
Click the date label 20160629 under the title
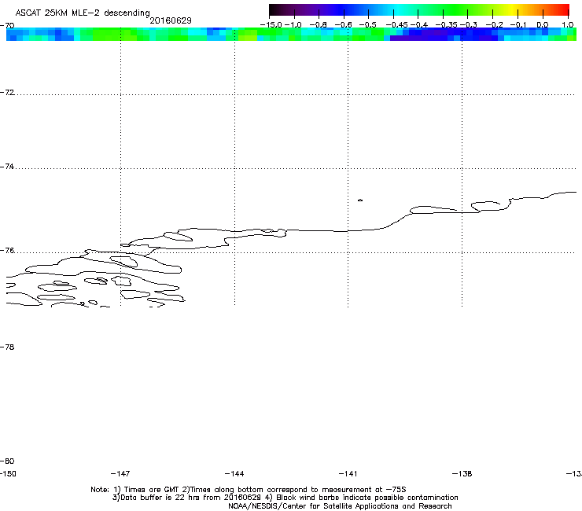171,20
